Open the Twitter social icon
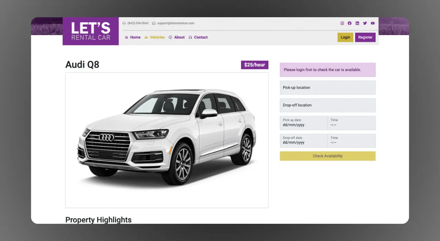 (365, 23)
